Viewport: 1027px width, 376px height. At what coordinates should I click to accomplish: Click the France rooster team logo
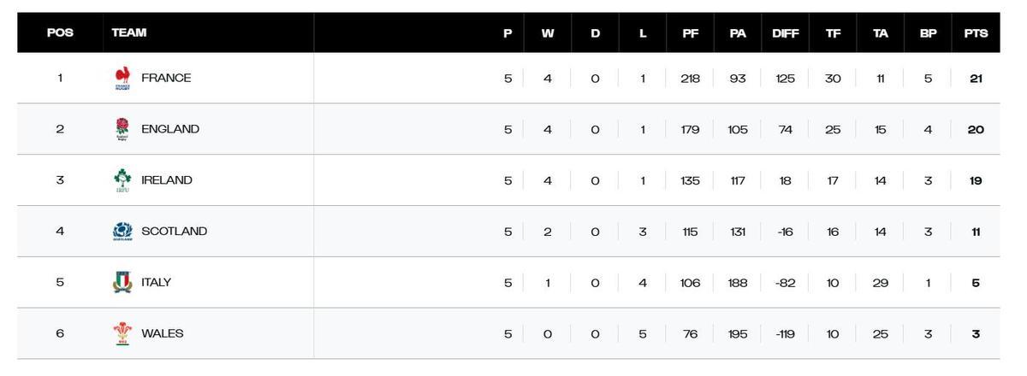(122, 78)
